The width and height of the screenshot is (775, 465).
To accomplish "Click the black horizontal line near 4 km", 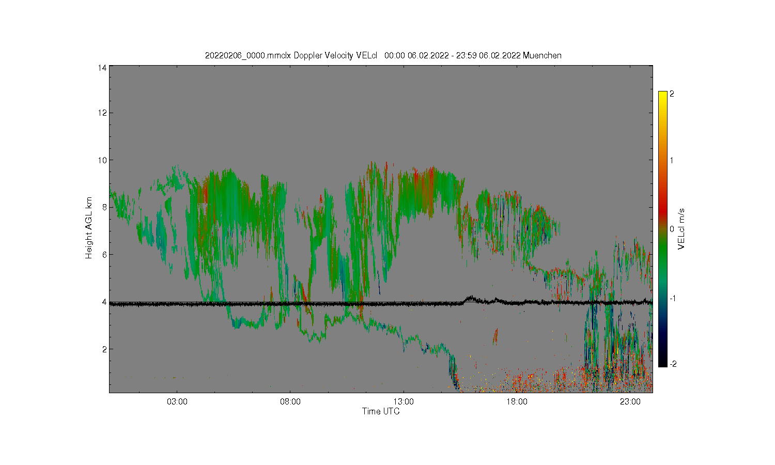I will (381, 304).
